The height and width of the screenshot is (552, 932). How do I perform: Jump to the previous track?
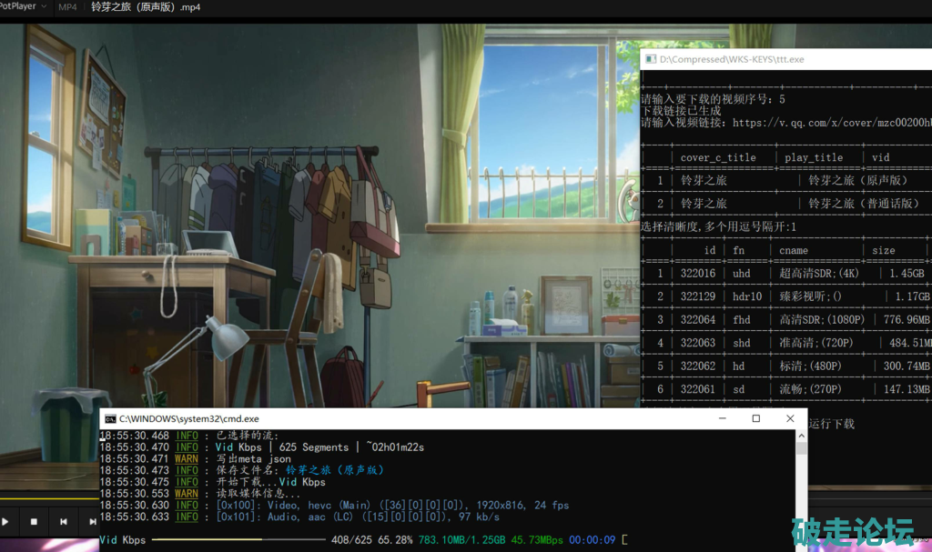[63, 522]
